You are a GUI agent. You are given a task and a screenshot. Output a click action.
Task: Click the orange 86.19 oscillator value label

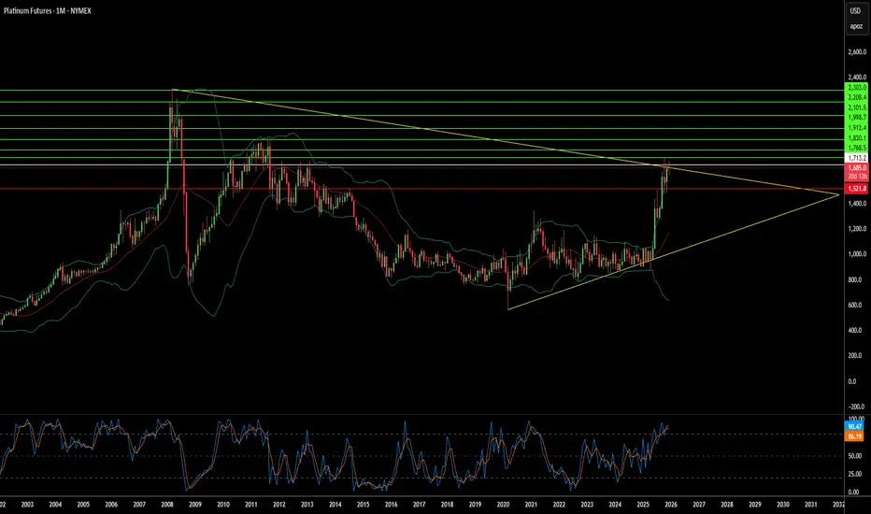coord(854,436)
